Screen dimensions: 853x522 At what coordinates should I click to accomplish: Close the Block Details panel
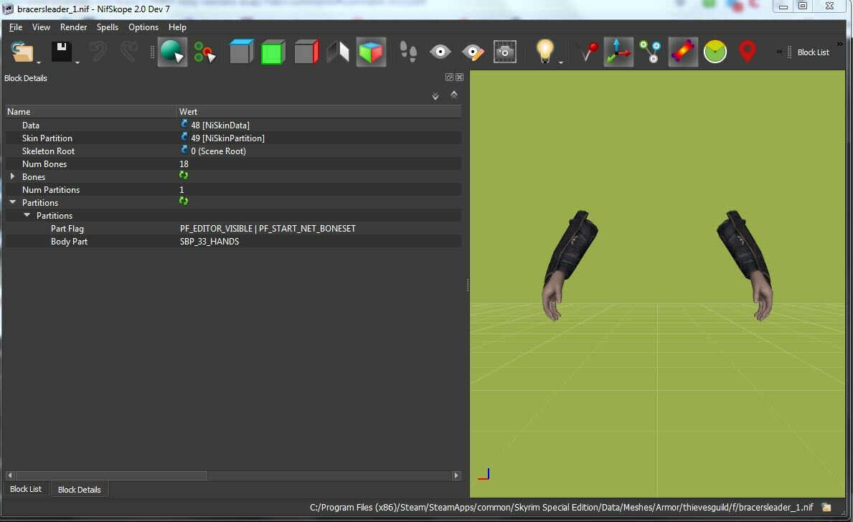coord(460,77)
